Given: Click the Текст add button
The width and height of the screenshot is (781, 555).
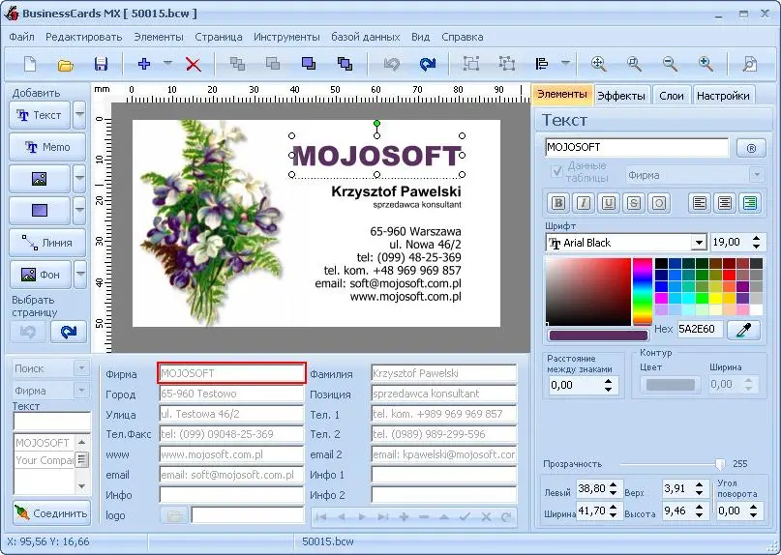Looking at the screenshot, I should pyautogui.click(x=40, y=115).
